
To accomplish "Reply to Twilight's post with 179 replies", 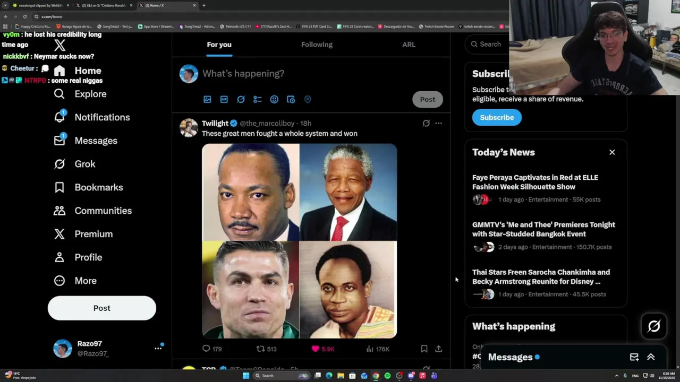I will (x=212, y=349).
